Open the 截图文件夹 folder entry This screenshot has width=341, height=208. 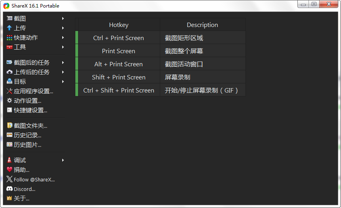point(31,126)
